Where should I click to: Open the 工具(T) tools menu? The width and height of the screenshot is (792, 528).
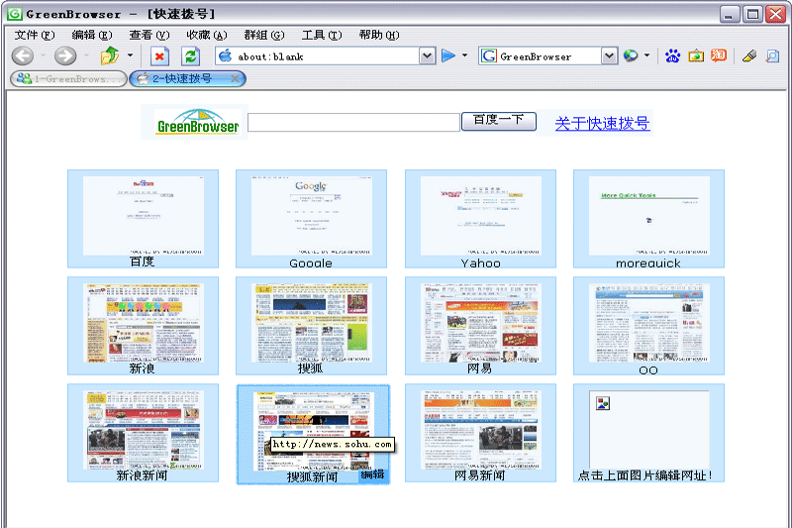pyautogui.click(x=321, y=35)
